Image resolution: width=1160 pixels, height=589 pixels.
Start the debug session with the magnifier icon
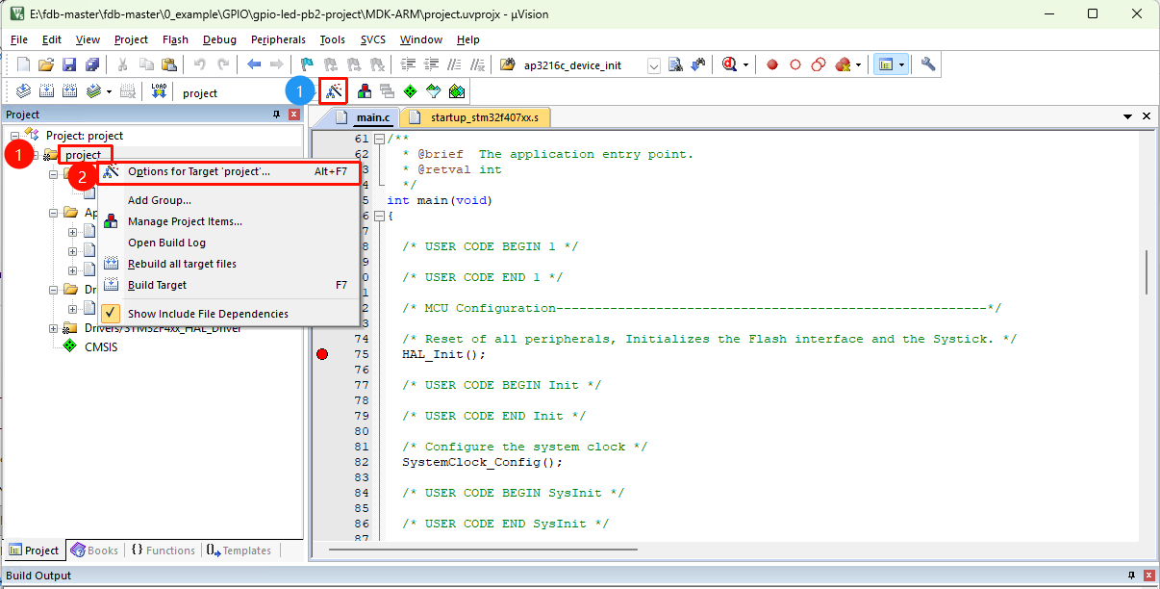click(x=730, y=64)
